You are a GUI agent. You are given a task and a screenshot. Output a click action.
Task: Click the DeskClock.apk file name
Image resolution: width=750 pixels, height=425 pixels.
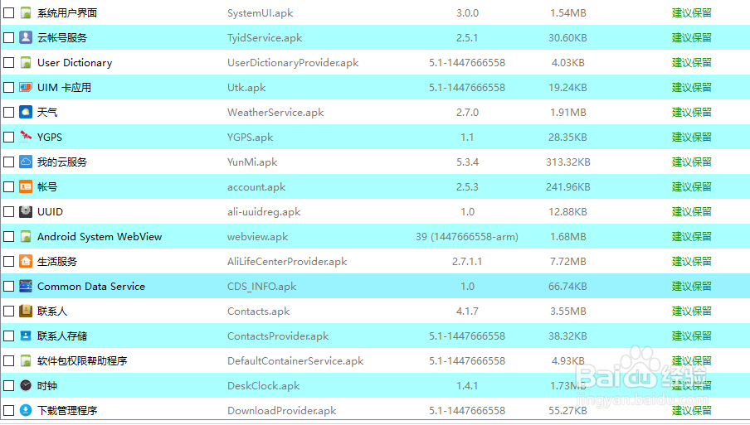(264, 386)
